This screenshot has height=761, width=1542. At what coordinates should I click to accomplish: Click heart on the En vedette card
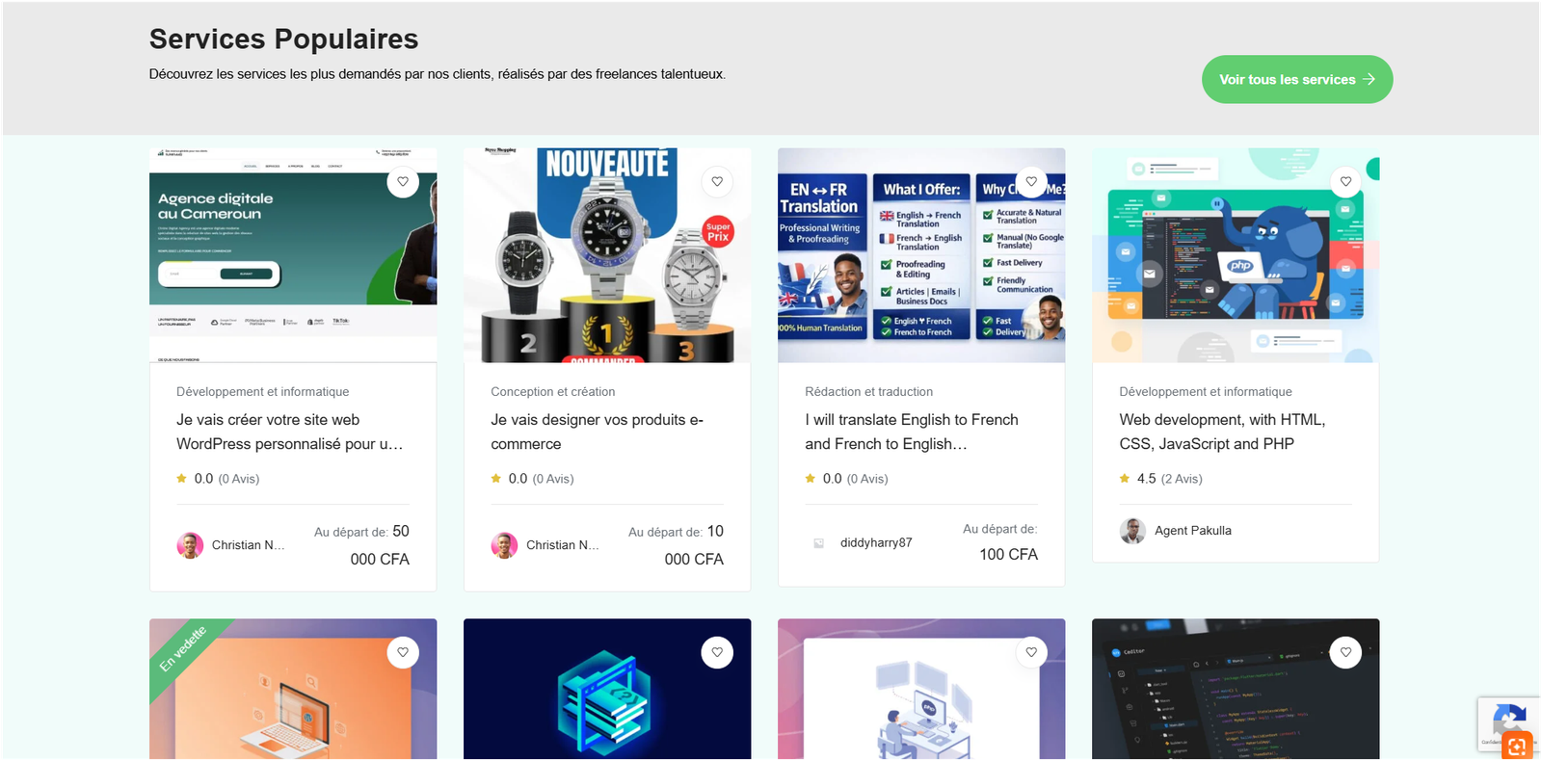click(x=403, y=652)
